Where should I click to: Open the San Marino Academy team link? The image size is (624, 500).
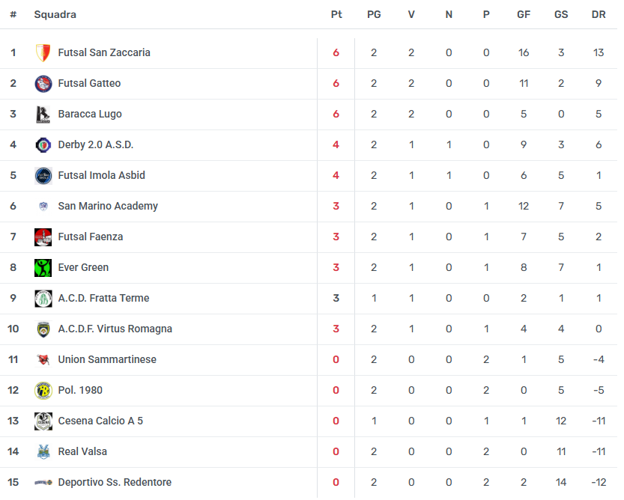click(108, 206)
